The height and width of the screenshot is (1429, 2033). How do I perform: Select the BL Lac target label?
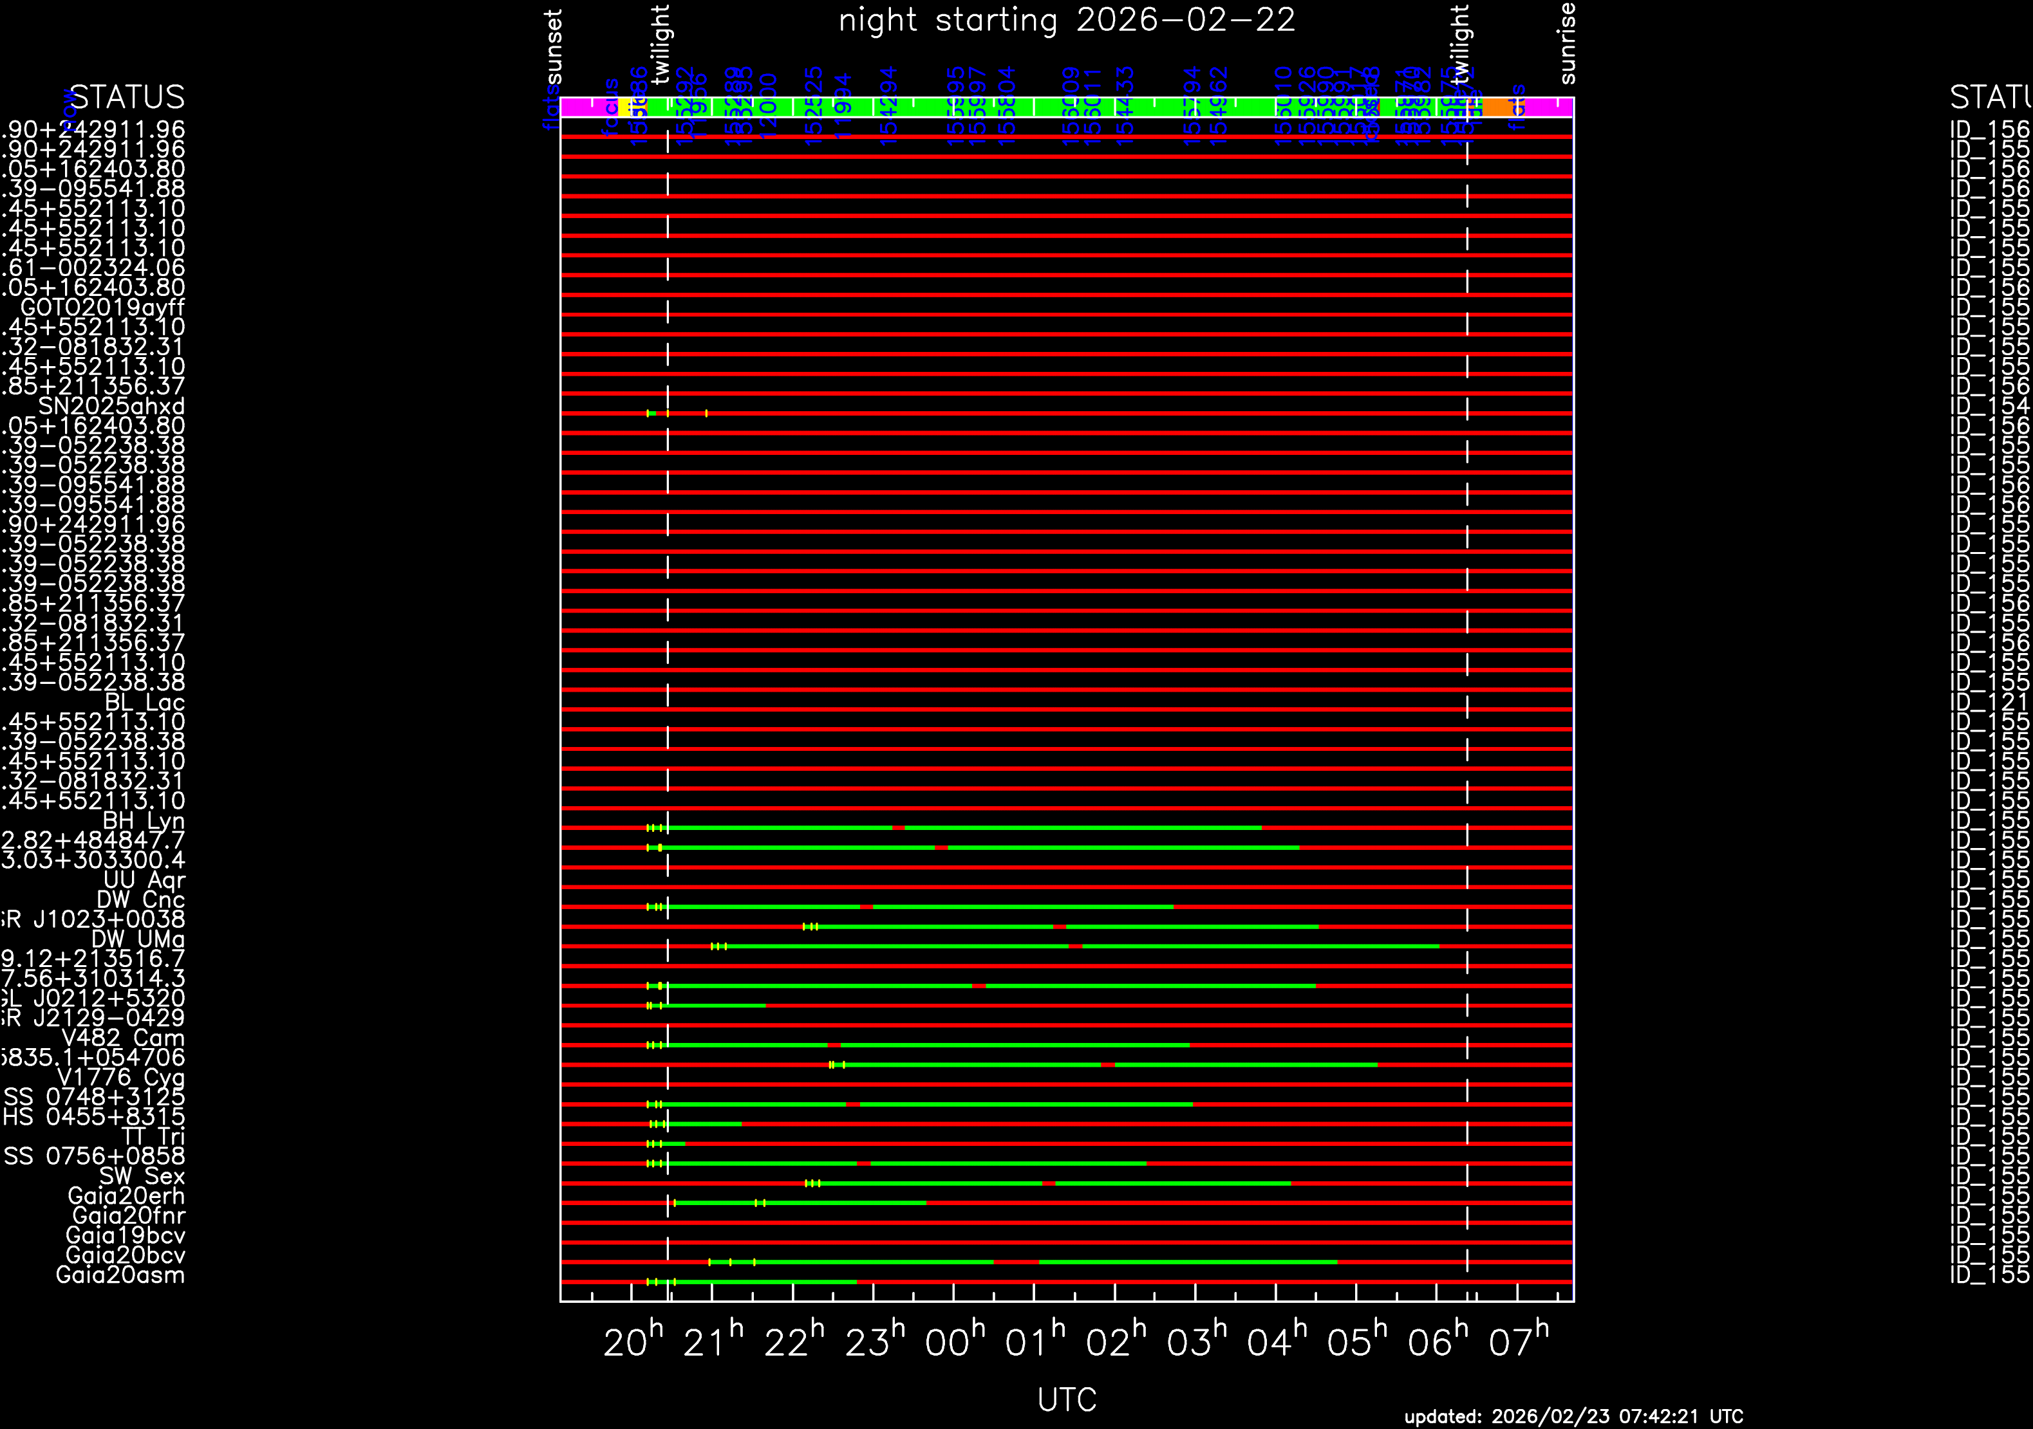coord(144,703)
